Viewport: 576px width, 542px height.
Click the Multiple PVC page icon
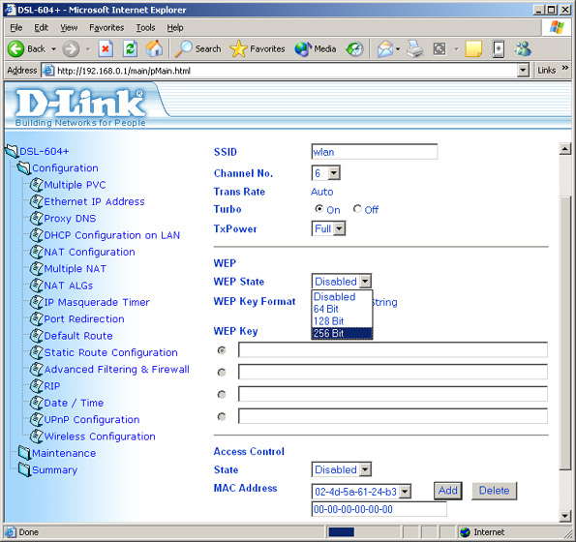37,185
